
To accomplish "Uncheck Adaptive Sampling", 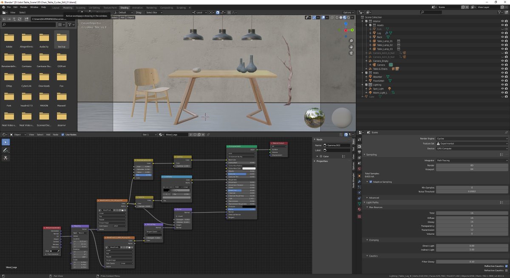I will coord(371,182).
